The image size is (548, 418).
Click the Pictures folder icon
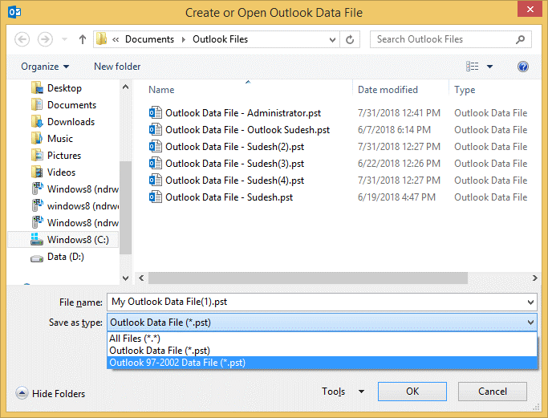37,155
